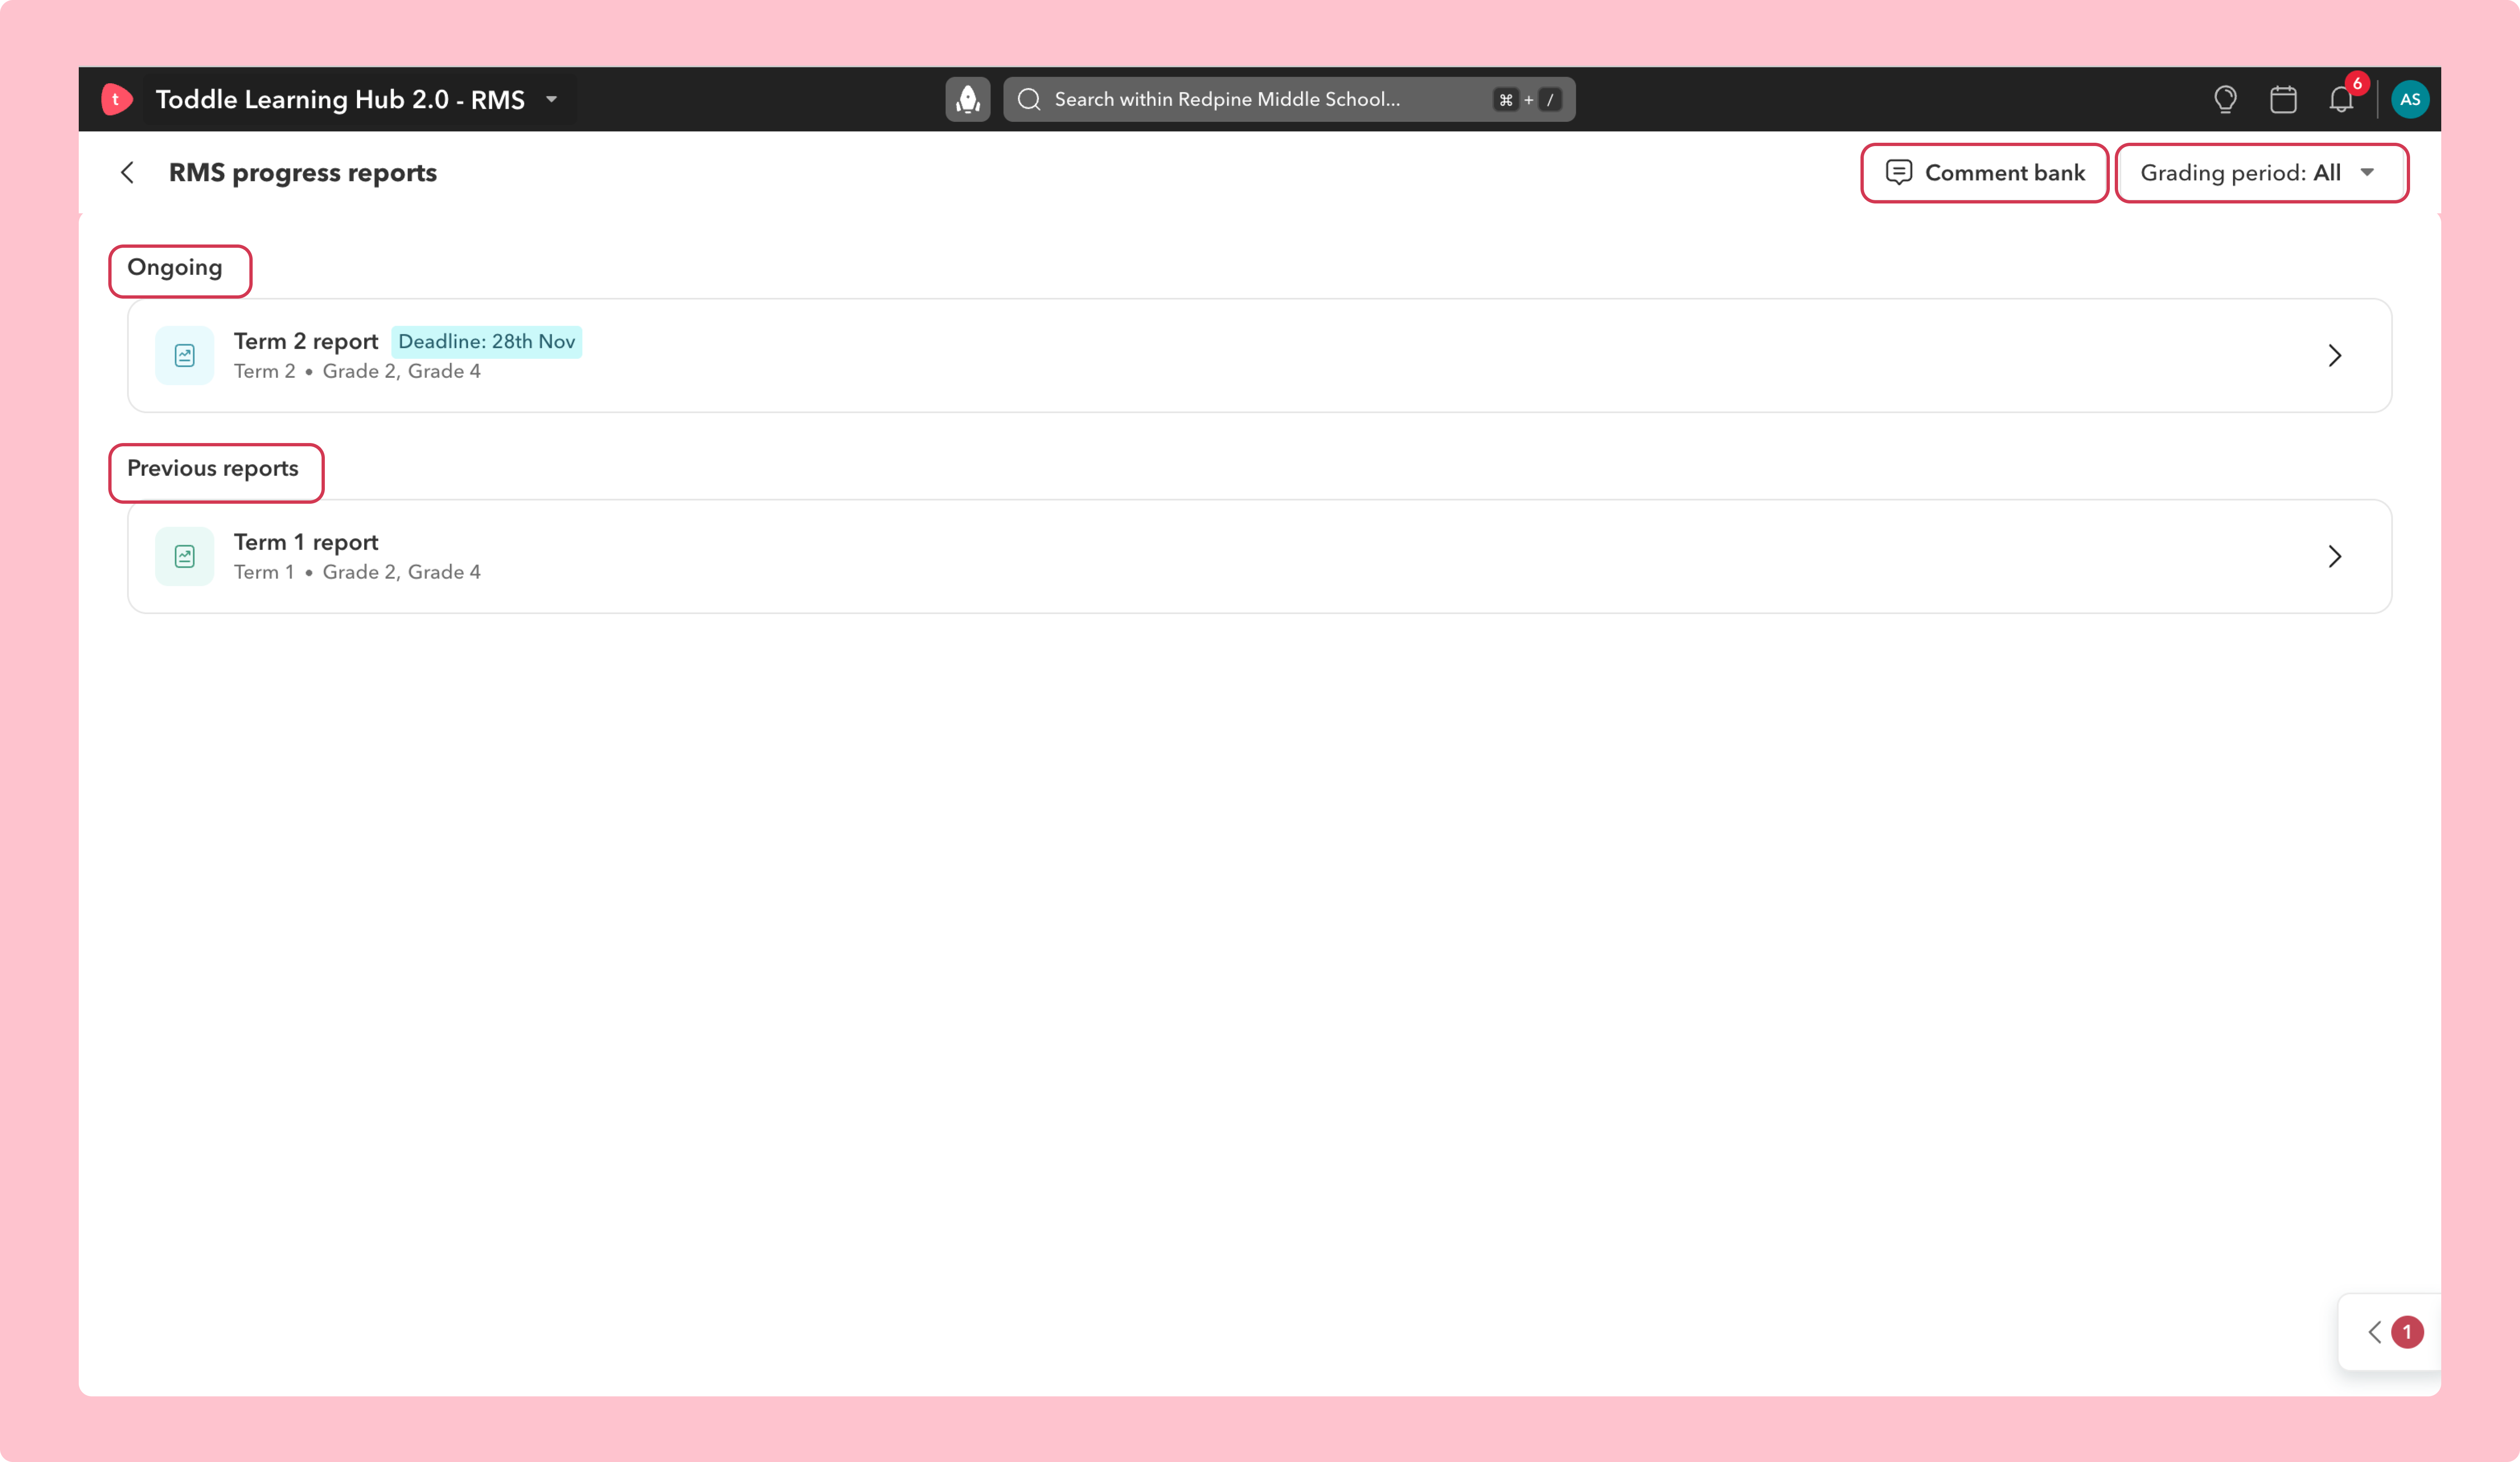Open the AS user avatar menu
Viewport: 2520px width, 1462px height.
pyautogui.click(x=2410, y=99)
